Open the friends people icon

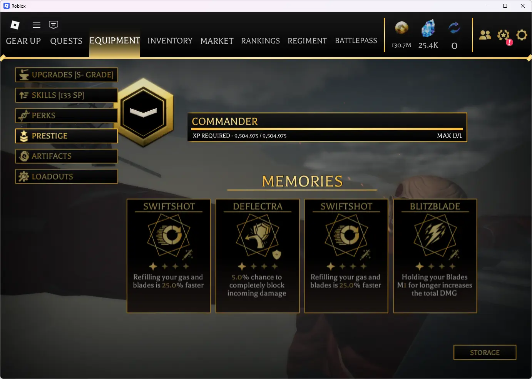[x=485, y=35]
